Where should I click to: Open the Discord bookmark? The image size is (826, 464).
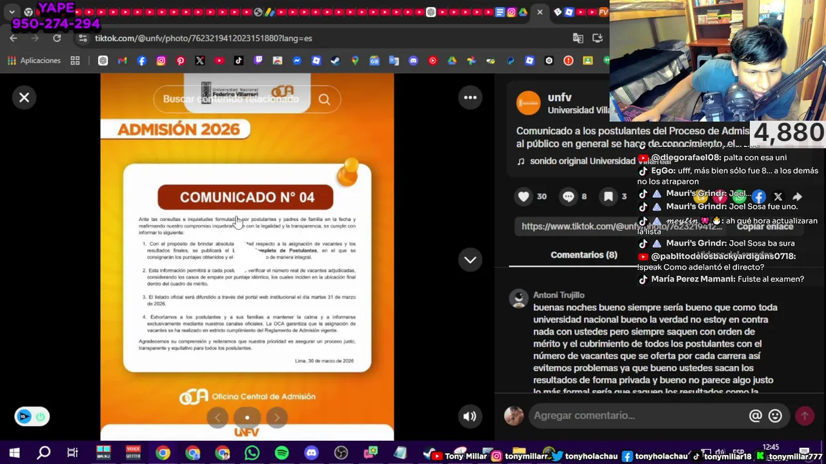(x=413, y=61)
